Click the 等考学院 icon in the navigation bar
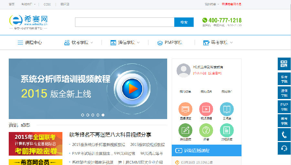This screenshot has width=291, height=165. 206,43
